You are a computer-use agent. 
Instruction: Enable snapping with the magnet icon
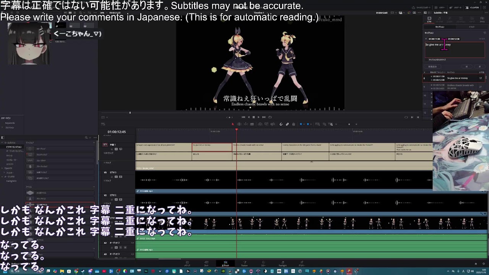coord(281,124)
